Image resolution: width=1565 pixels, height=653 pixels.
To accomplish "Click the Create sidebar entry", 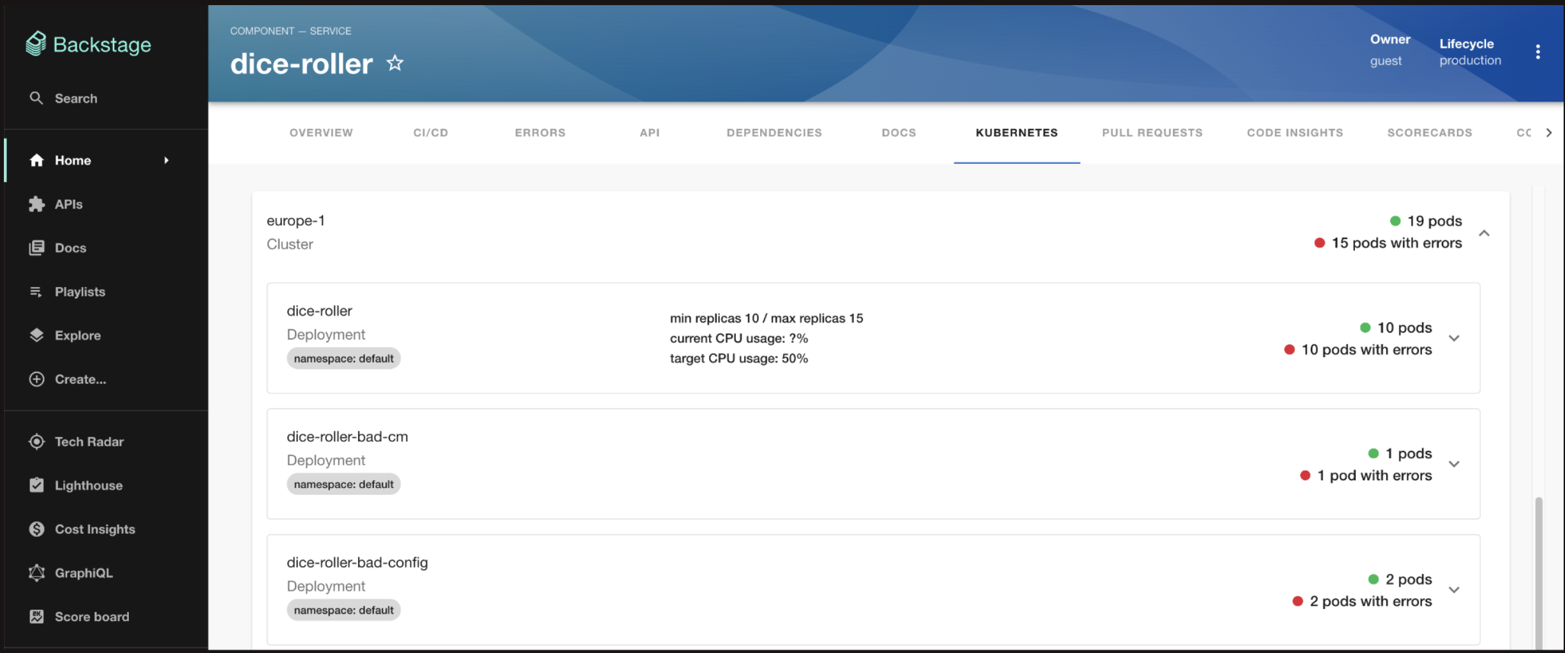I will [x=80, y=379].
